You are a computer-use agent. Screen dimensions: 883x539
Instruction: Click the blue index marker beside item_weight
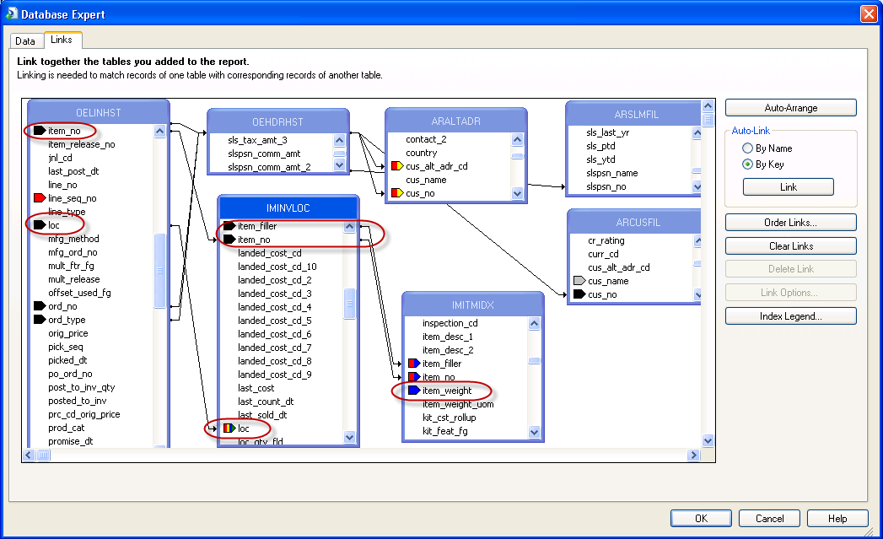(x=413, y=391)
